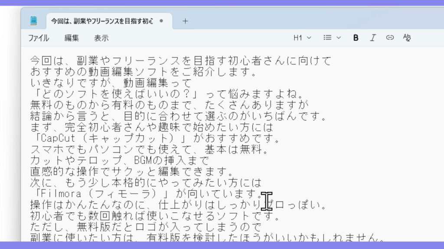The height and width of the screenshot is (249, 444).
Task: Click the line starting 次に、もう少し本格的に
Action: 146,182
